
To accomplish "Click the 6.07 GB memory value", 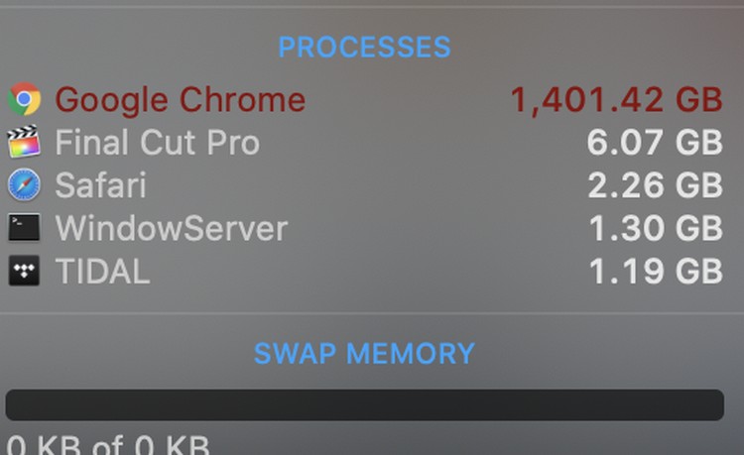I will 655,143.
